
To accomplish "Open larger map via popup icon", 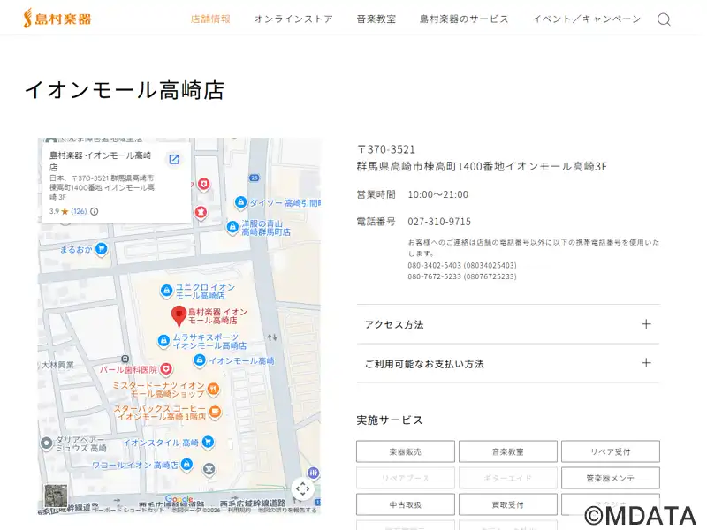I will point(174,159).
